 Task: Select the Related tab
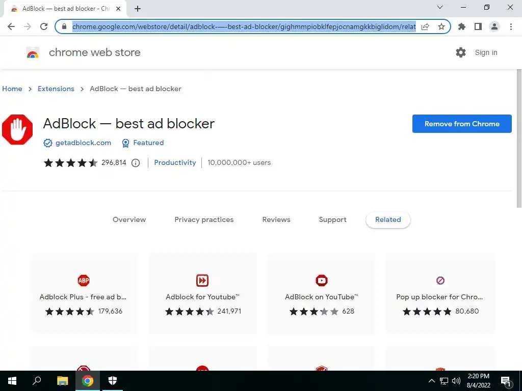(x=388, y=220)
